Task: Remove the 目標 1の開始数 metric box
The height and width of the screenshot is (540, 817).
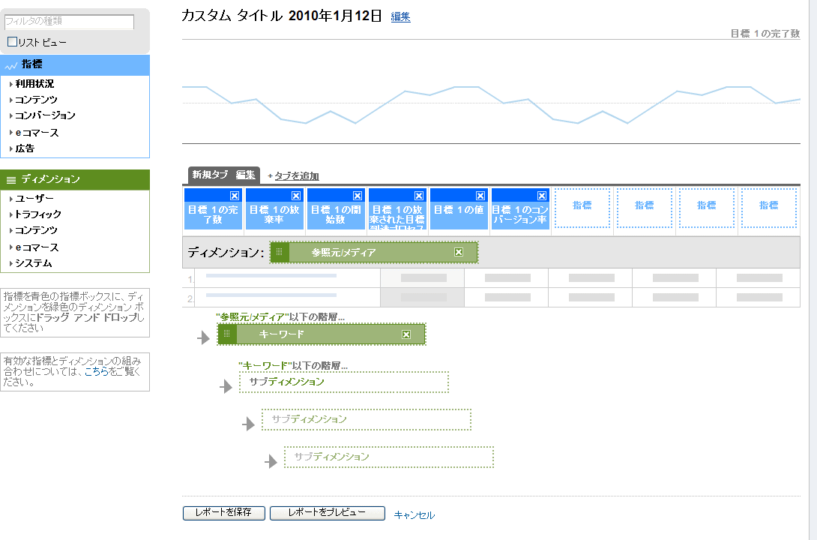Action: pyautogui.click(x=358, y=196)
